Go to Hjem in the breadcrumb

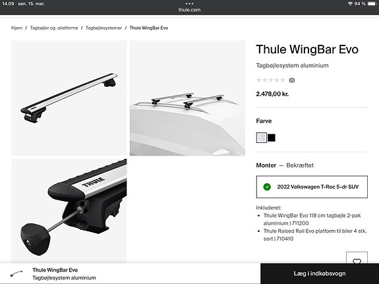pos(16,28)
